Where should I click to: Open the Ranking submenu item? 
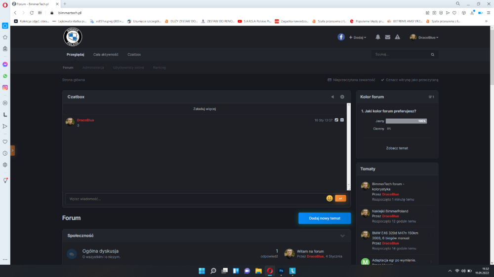tap(160, 68)
